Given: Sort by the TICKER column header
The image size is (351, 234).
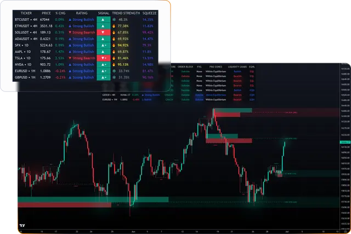Looking at the screenshot, I should pyautogui.click(x=26, y=12).
